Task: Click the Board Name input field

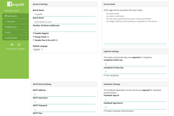Action: (64, 14)
